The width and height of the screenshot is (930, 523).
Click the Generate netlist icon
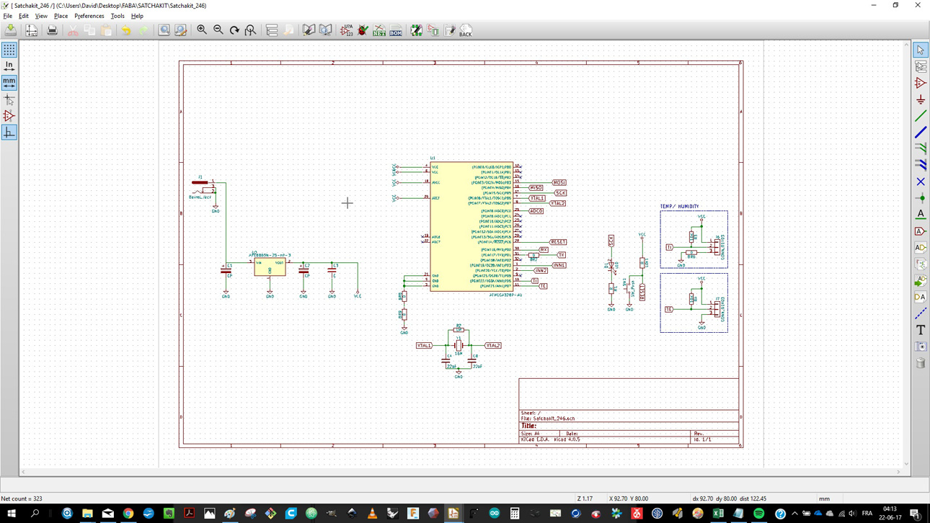pos(379,30)
